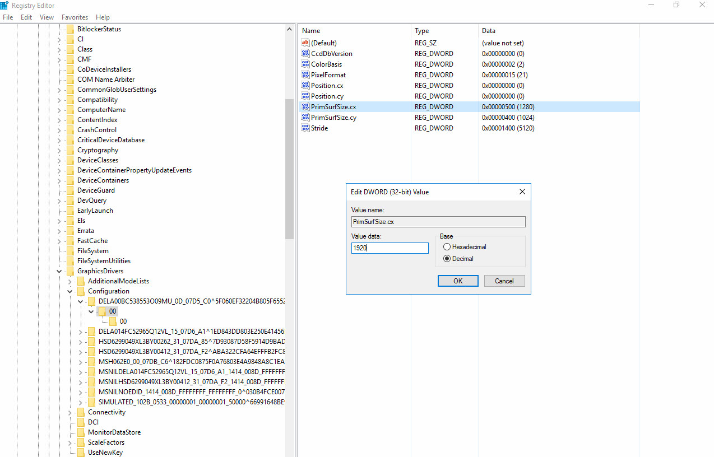Click the folder icon of MonitorDataStore
The image size is (714, 457).
click(x=81, y=432)
